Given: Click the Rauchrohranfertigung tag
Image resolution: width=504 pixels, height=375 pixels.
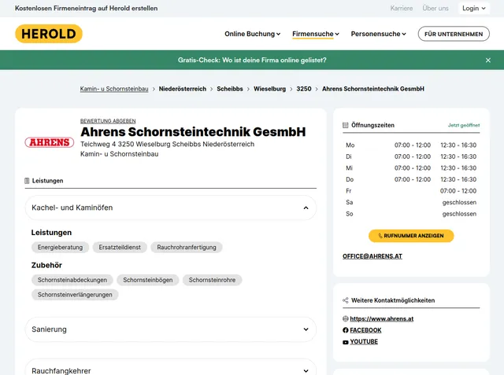Looking at the screenshot, I should click(x=187, y=248).
